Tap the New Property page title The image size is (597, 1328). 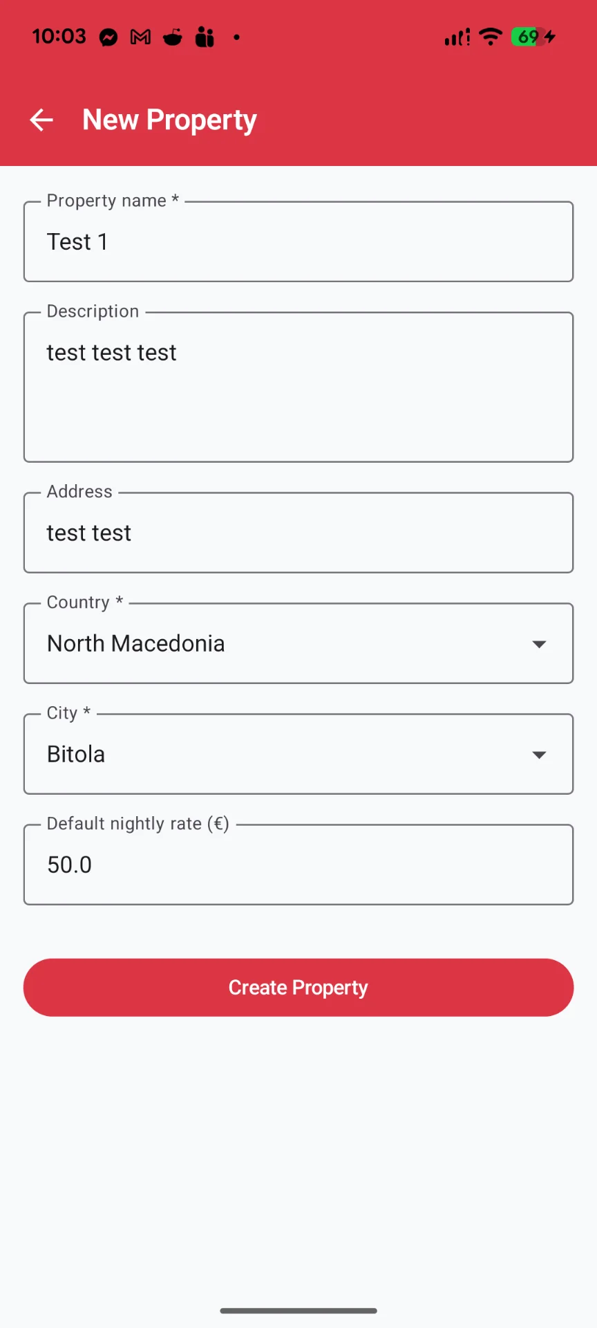click(169, 120)
